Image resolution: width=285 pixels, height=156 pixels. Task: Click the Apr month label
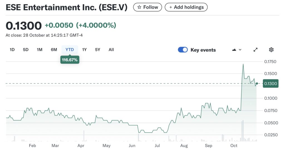click(81, 146)
